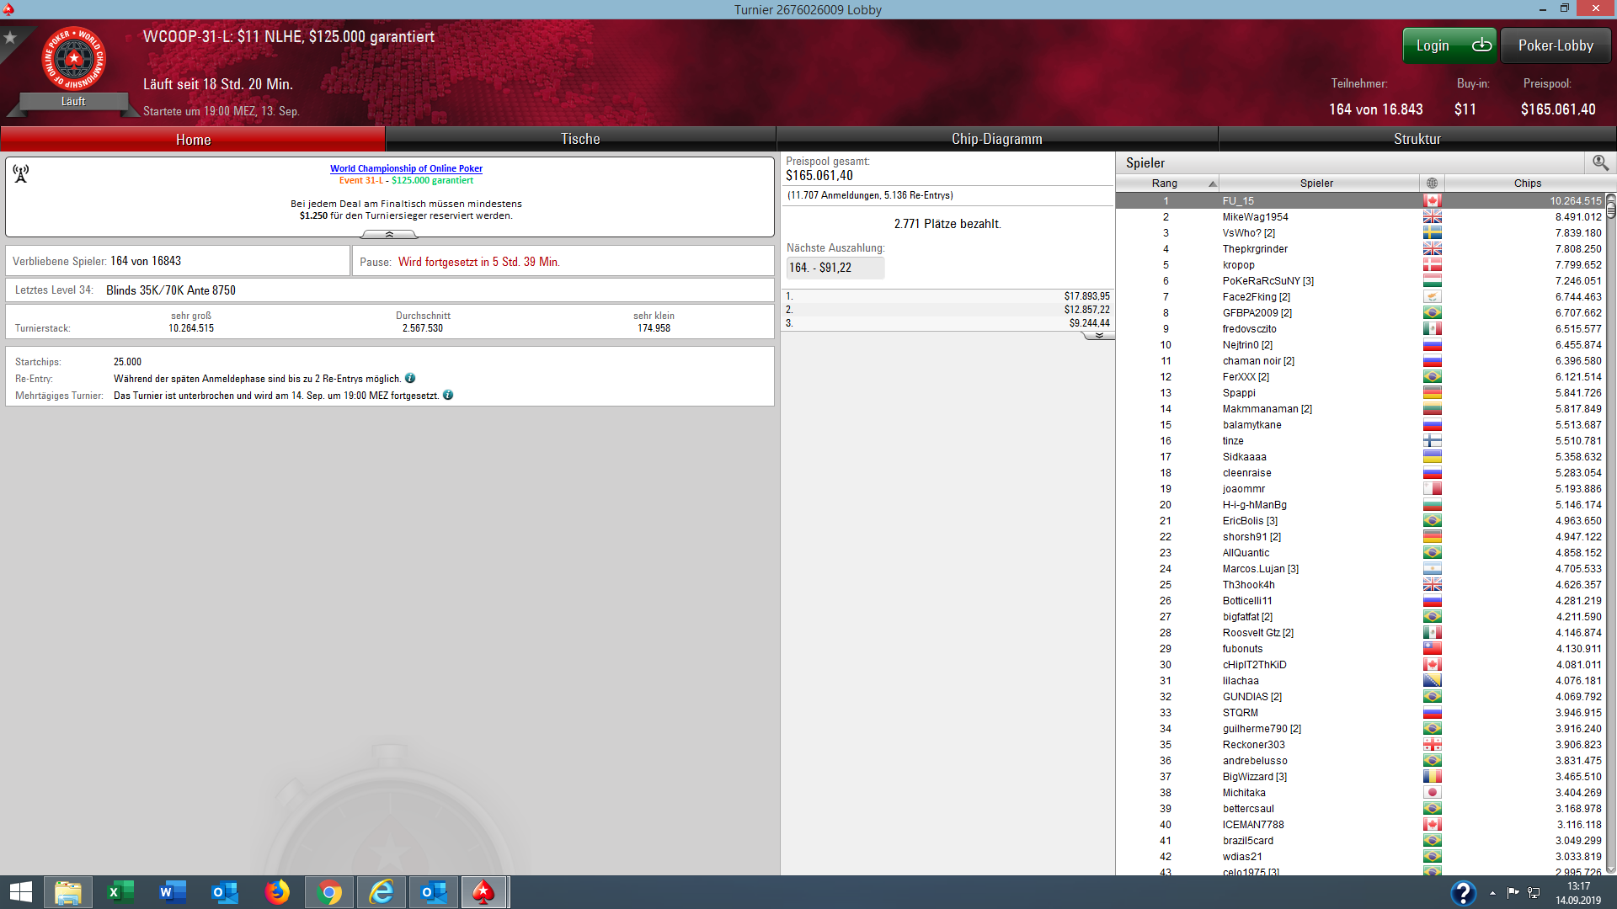Open the Windows Start menu
The width and height of the screenshot is (1617, 909).
20,892
